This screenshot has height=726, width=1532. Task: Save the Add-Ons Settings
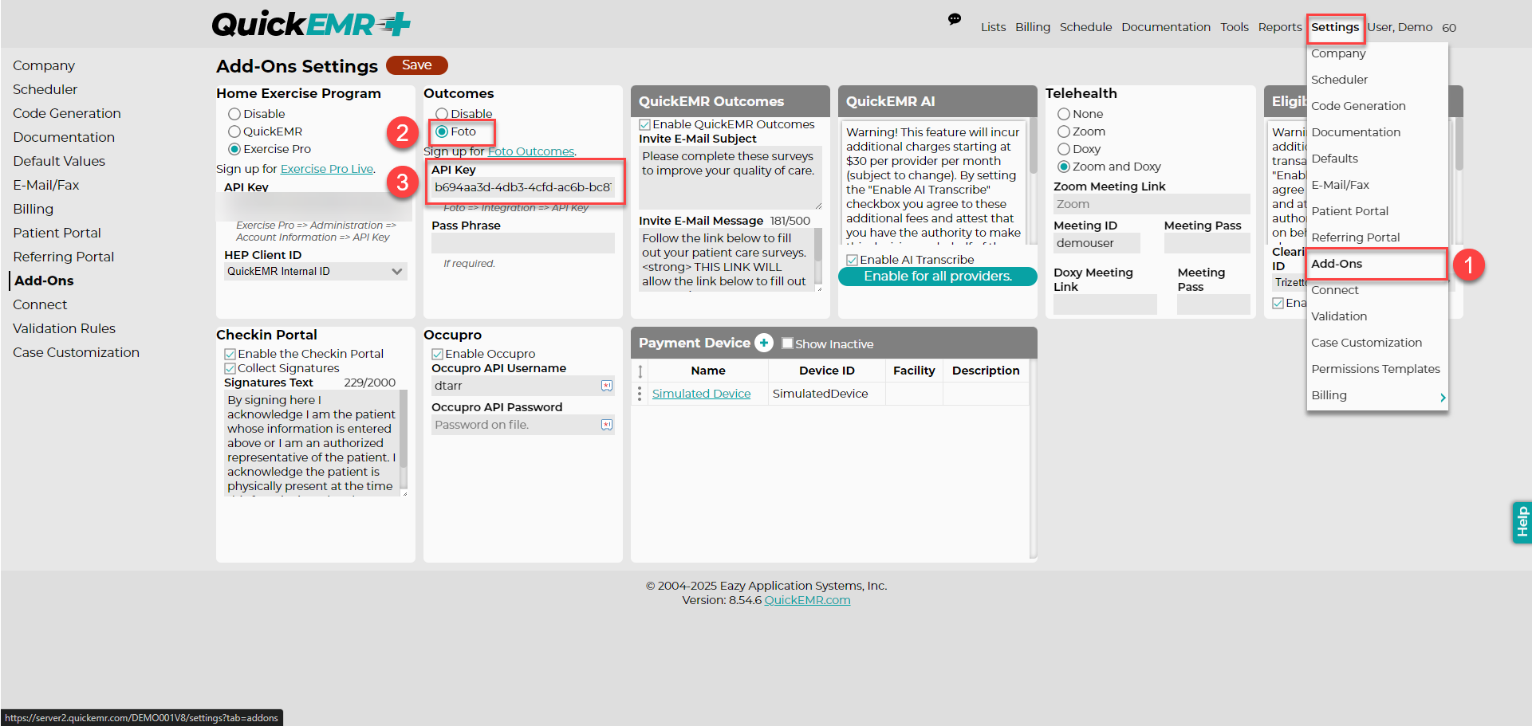[x=417, y=65]
